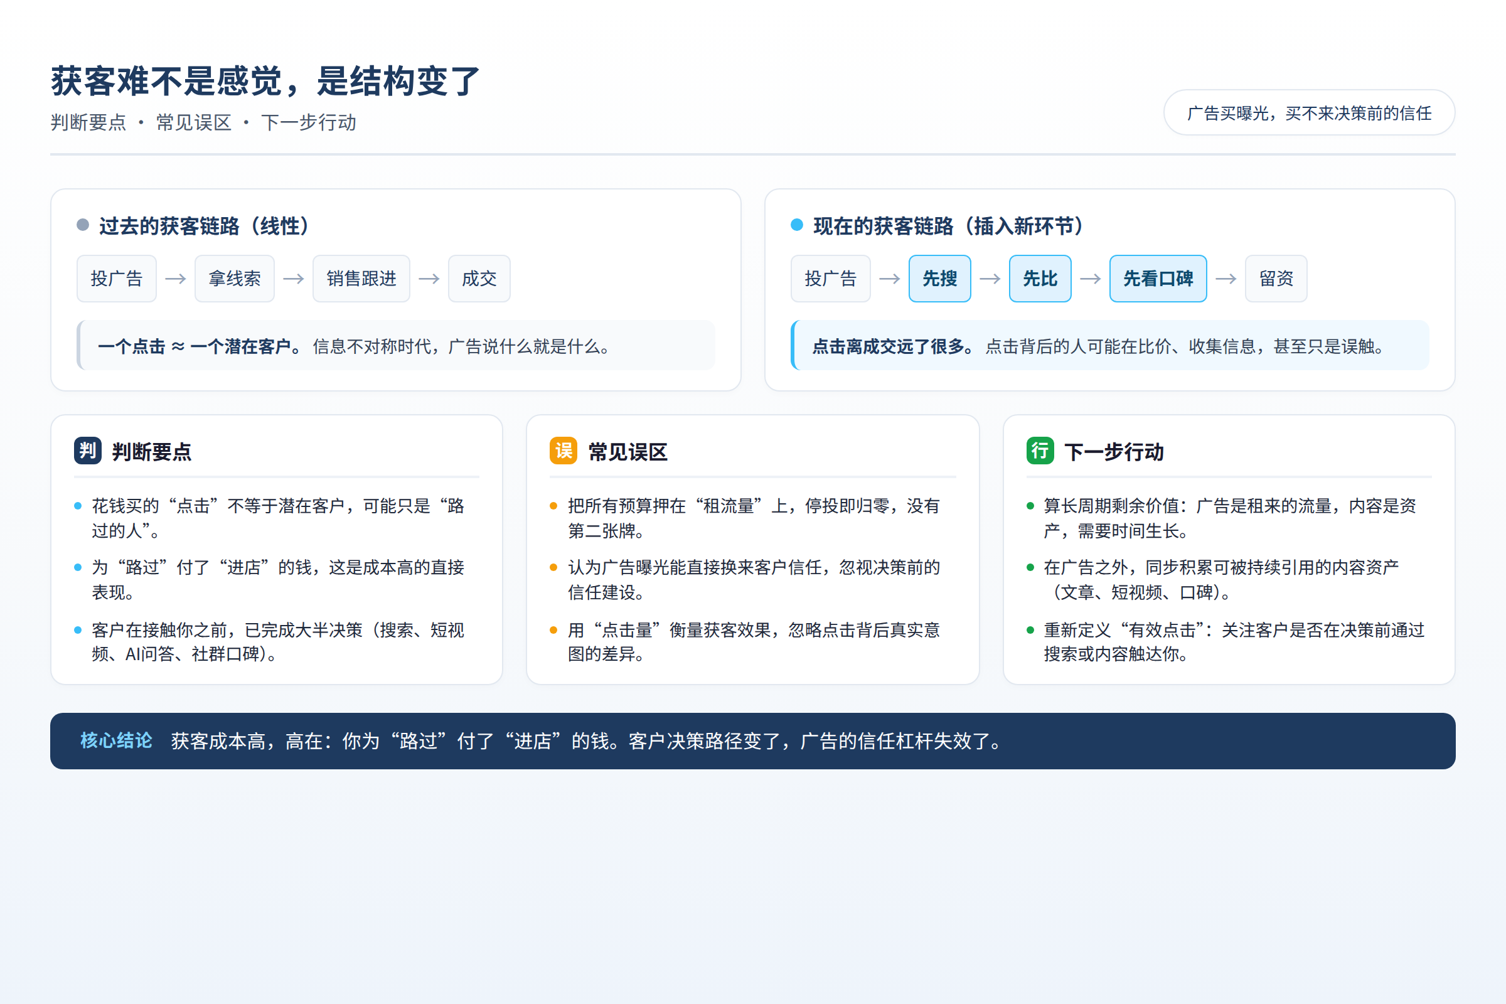Click the bullet starting 为“路过”付了“进店”的钱
The height and width of the screenshot is (1004, 1506).
pos(278,579)
